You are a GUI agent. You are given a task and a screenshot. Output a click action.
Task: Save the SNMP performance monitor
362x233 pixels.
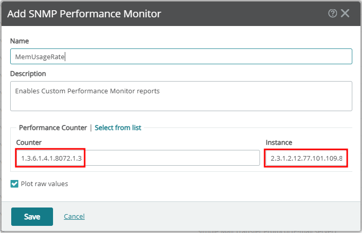point(32,217)
